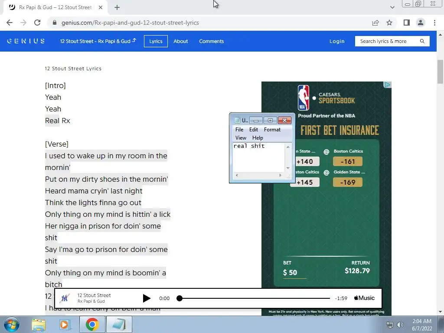The width and height of the screenshot is (444, 333).
Task: Open File Explorer from the taskbar
Action: tap(39, 324)
